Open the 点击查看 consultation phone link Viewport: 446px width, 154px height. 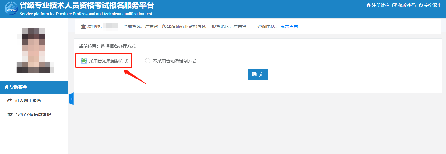point(289,26)
